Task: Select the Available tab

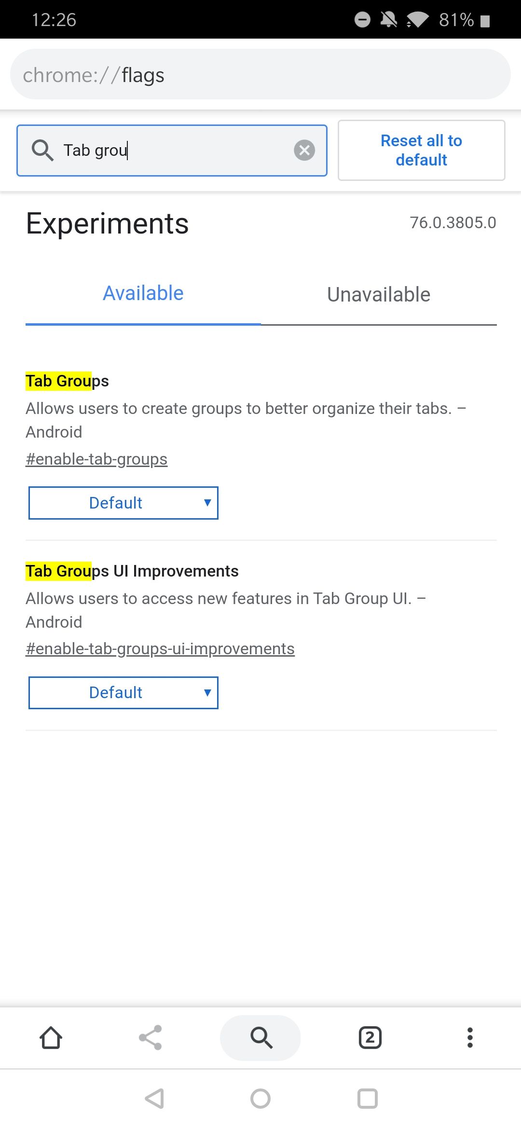Action: [142, 292]
